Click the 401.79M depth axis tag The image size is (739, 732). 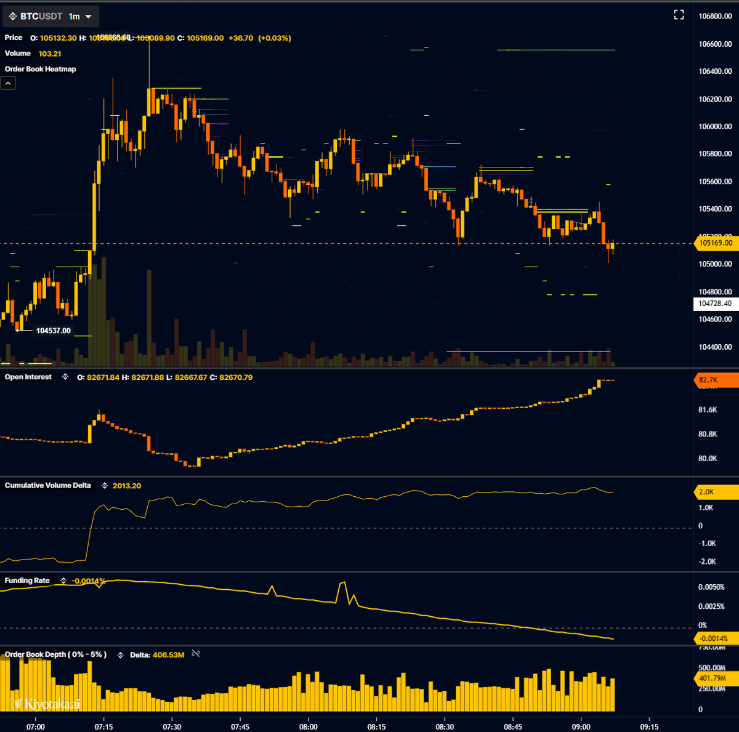click(x=716, y=678)
